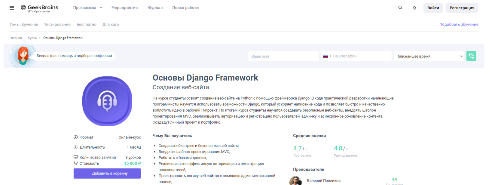Click the course title Основы Django Framework
This screenshot has width=495, height=185.
[205, 78]
